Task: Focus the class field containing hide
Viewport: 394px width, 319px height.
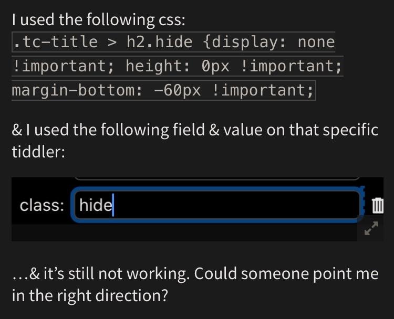Action: (217, 205)
